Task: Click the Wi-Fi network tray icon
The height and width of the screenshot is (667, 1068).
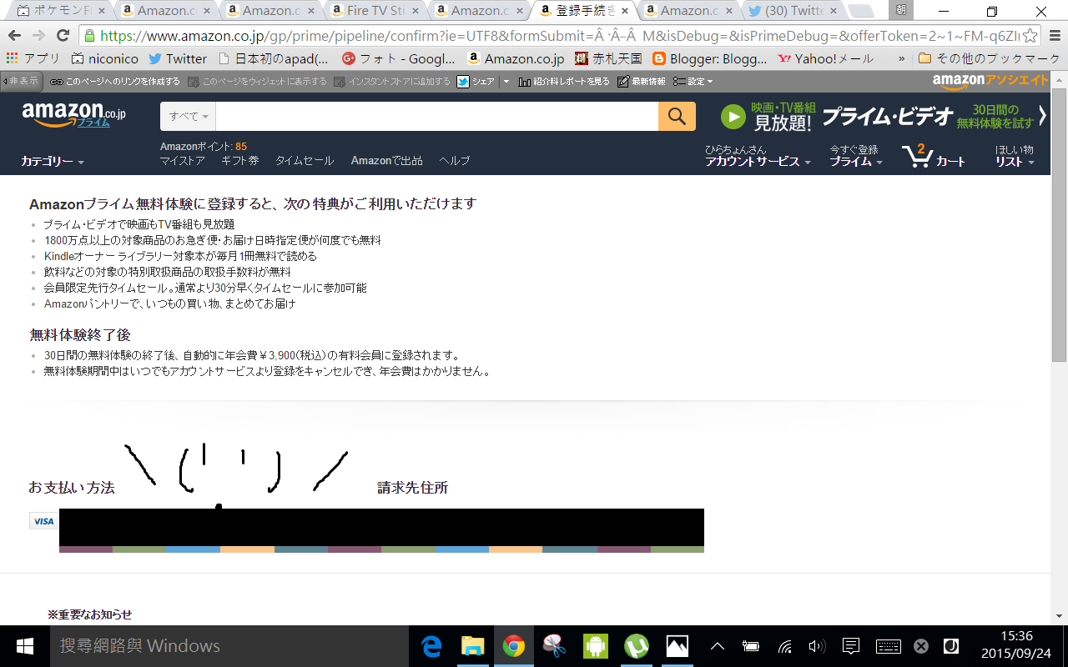Action: pyautogui.click(x=784, y=646)
